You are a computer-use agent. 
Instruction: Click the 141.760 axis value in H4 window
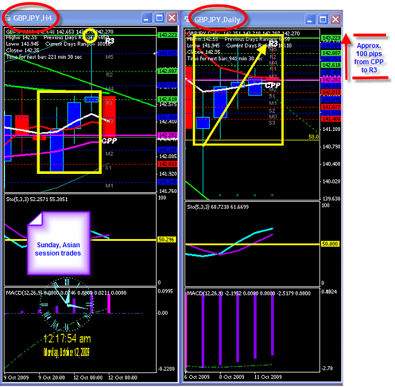tap(168, 191)
